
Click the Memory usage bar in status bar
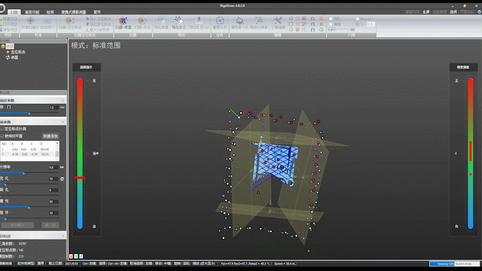point(454,264)
